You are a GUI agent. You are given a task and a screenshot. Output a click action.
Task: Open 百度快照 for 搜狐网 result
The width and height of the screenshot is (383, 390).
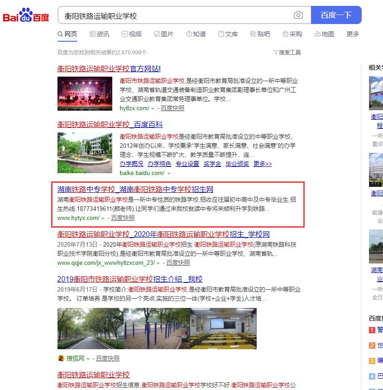click(108, 358)
